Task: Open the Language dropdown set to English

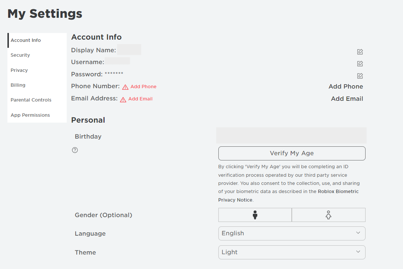Action: click(292, 233)
